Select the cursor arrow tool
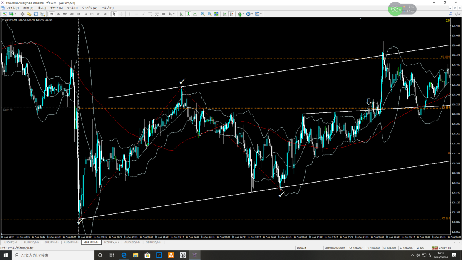 (x=114, y=14)
